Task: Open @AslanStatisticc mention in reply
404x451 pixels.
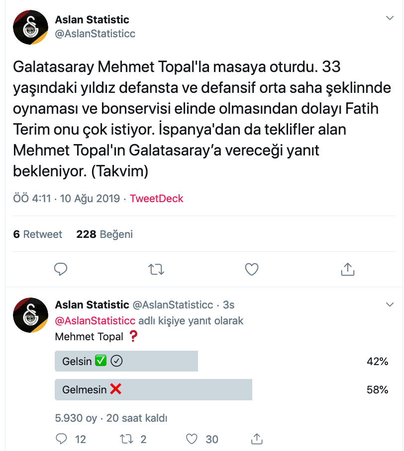Action: [x=95, y=320]
